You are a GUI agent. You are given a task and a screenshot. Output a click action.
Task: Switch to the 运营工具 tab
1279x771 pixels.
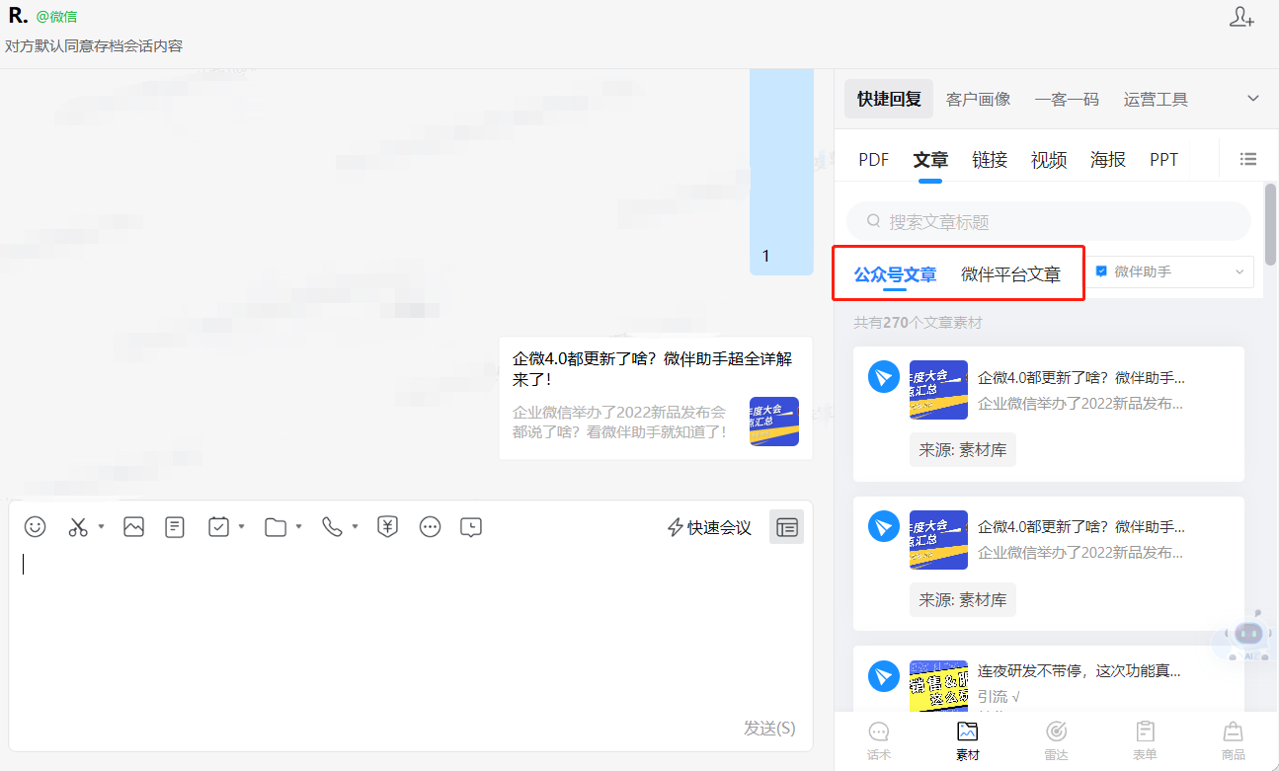click(x=1156, y=100)
